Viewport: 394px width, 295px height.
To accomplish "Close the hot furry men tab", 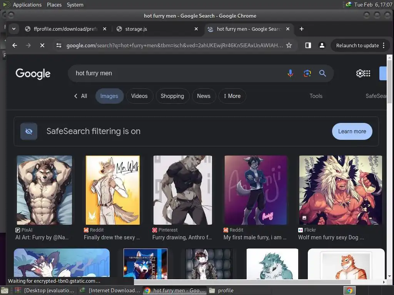I will click(x=288, y=29).
